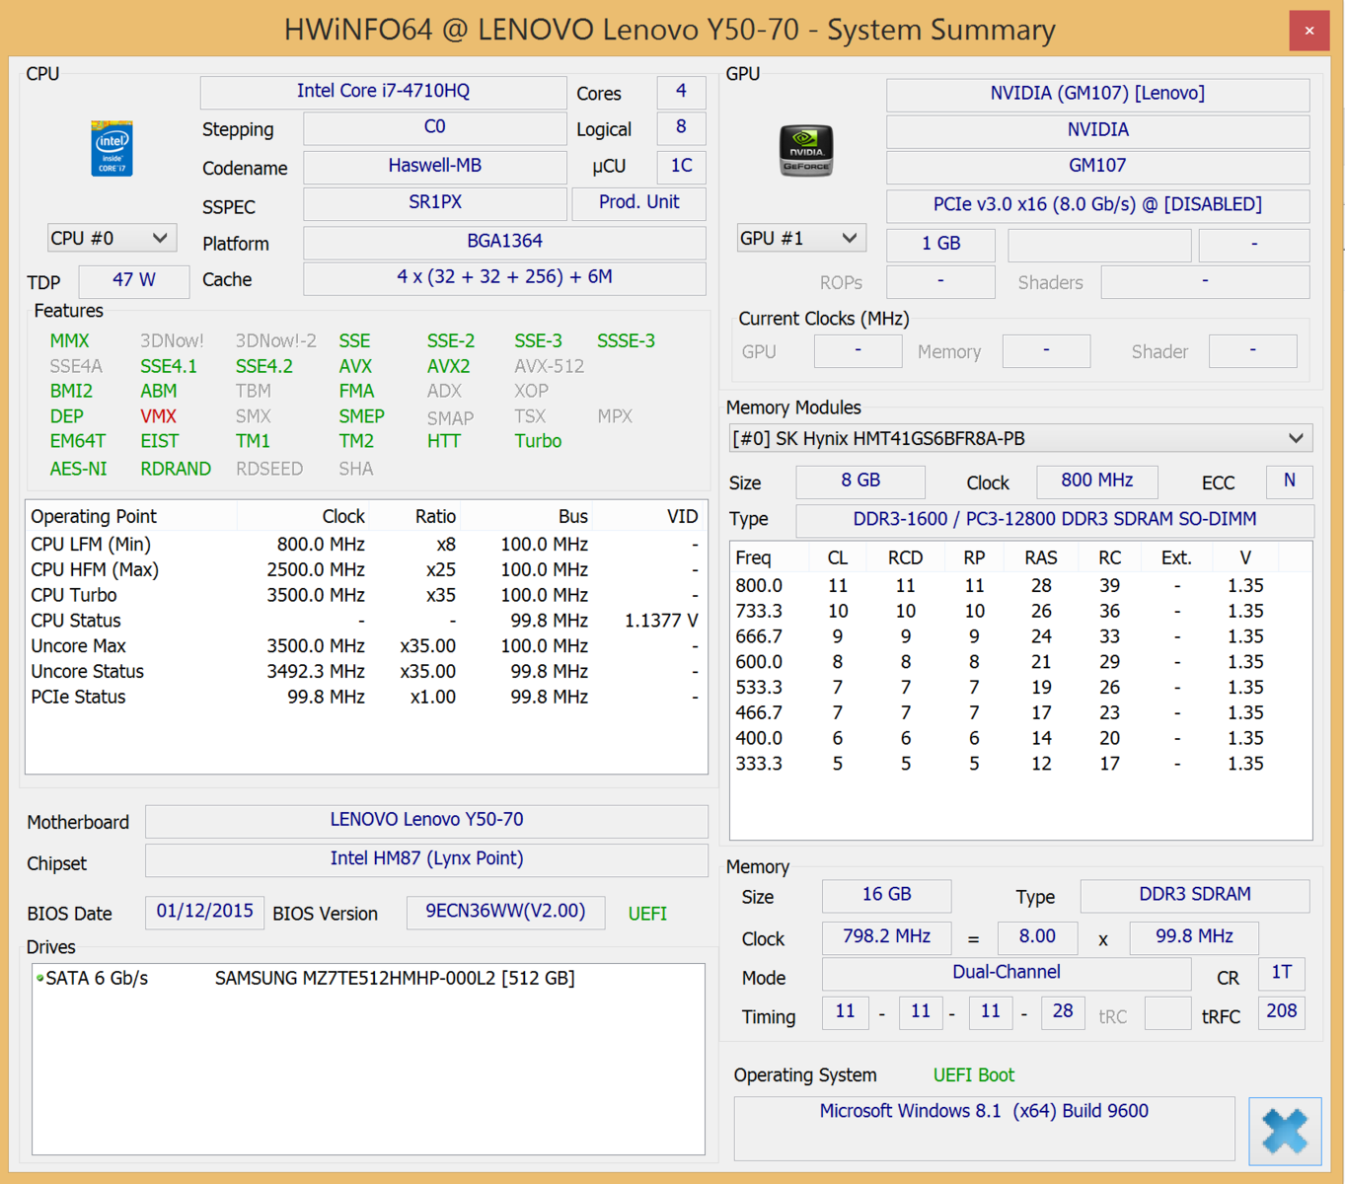This screenshot has height=1184, width=1345.
Task: Select the CPU LFM (Min) row
Action: 365,545
